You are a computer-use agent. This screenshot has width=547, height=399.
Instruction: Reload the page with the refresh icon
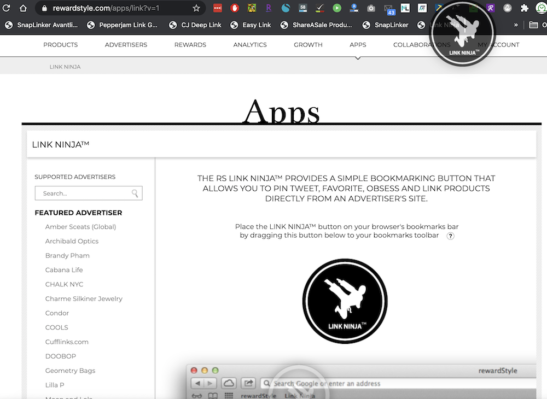[6, 8]
